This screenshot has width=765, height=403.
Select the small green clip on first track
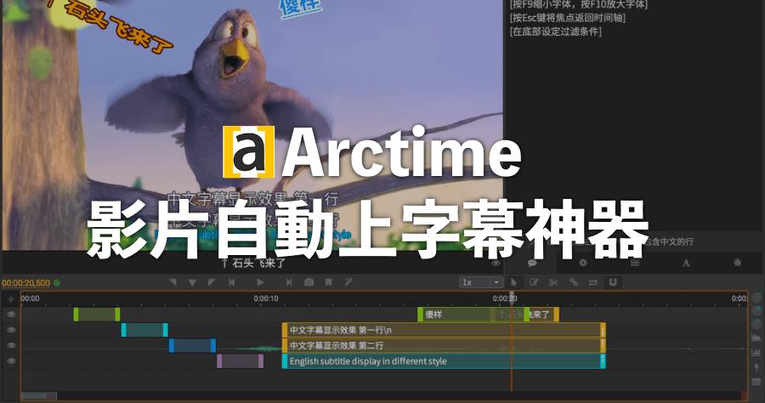click(97, 315)
